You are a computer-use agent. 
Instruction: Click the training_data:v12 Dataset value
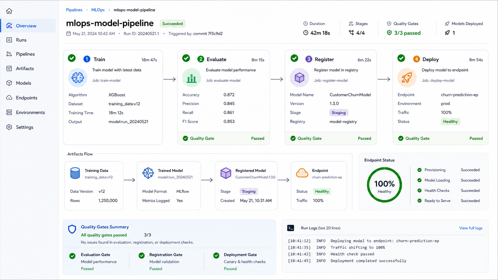coord(124,104)
